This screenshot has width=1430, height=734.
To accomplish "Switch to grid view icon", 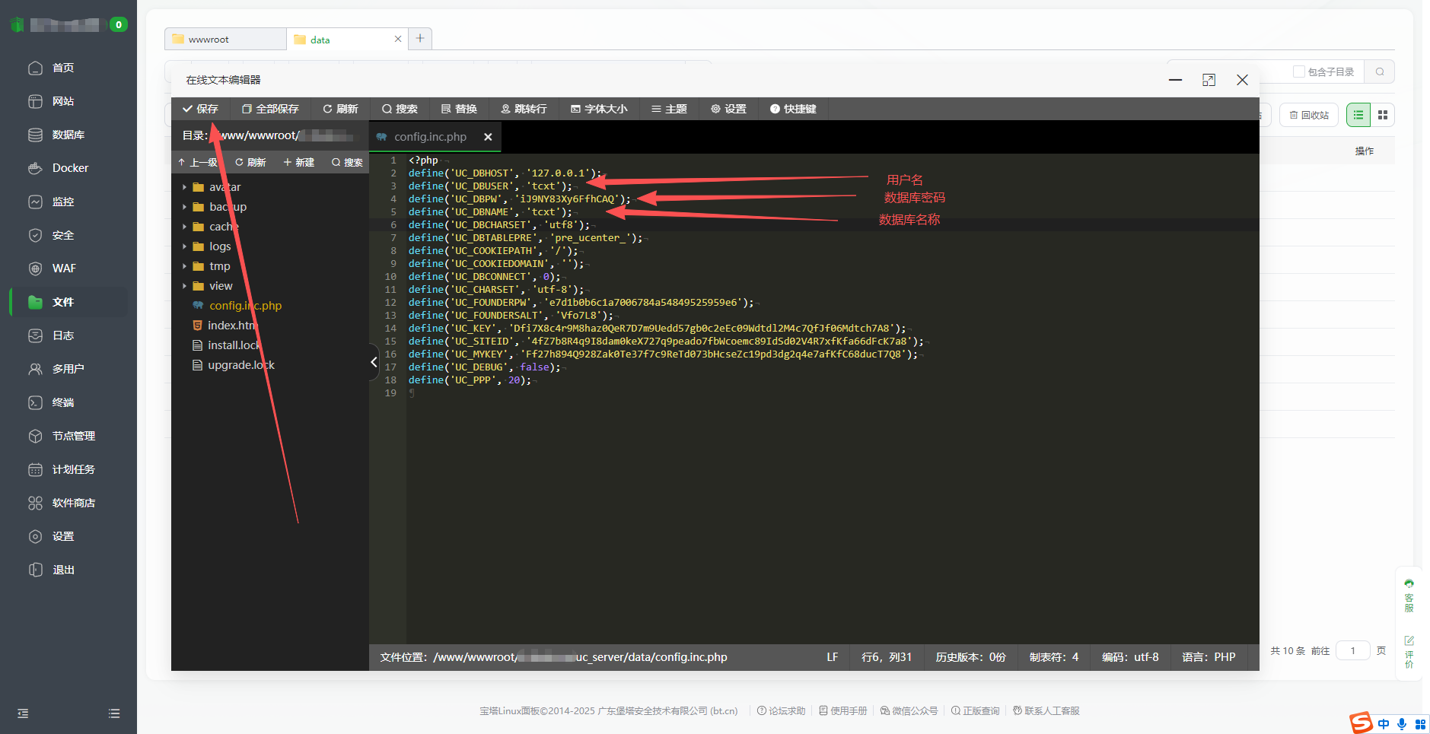I will point(1383,115).
